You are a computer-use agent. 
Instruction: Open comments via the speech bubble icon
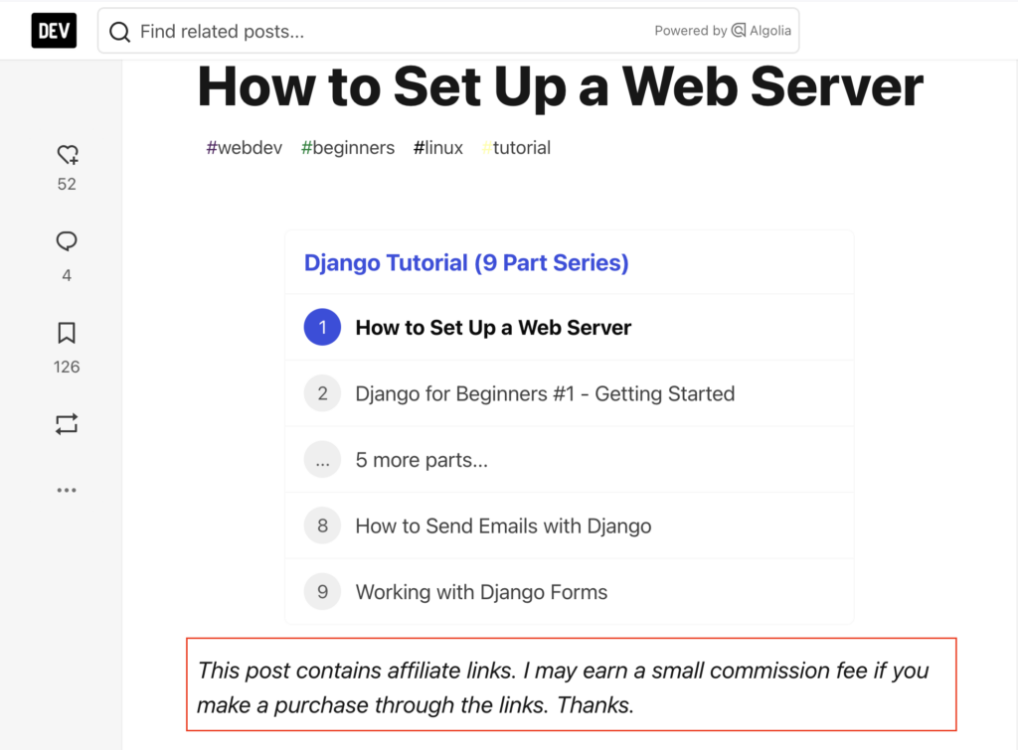coord(66,240)
